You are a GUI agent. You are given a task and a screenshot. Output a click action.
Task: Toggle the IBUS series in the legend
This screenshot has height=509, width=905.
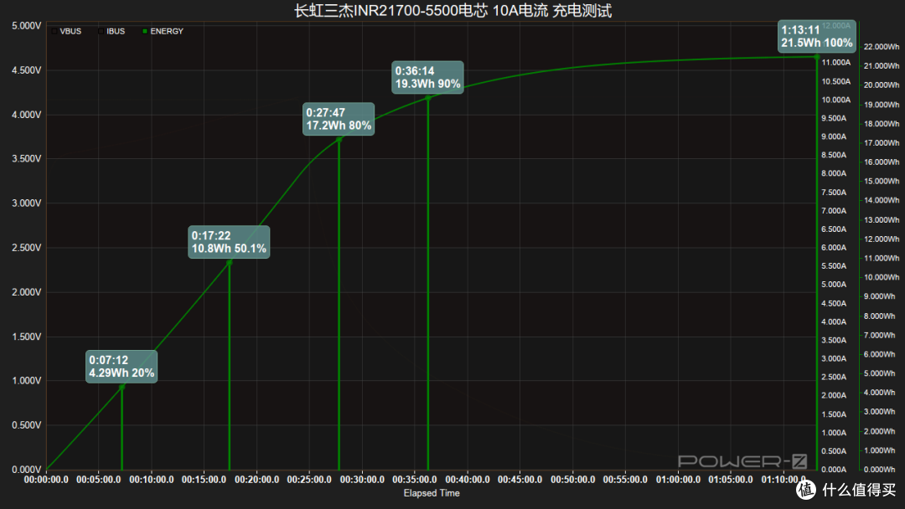111,31
